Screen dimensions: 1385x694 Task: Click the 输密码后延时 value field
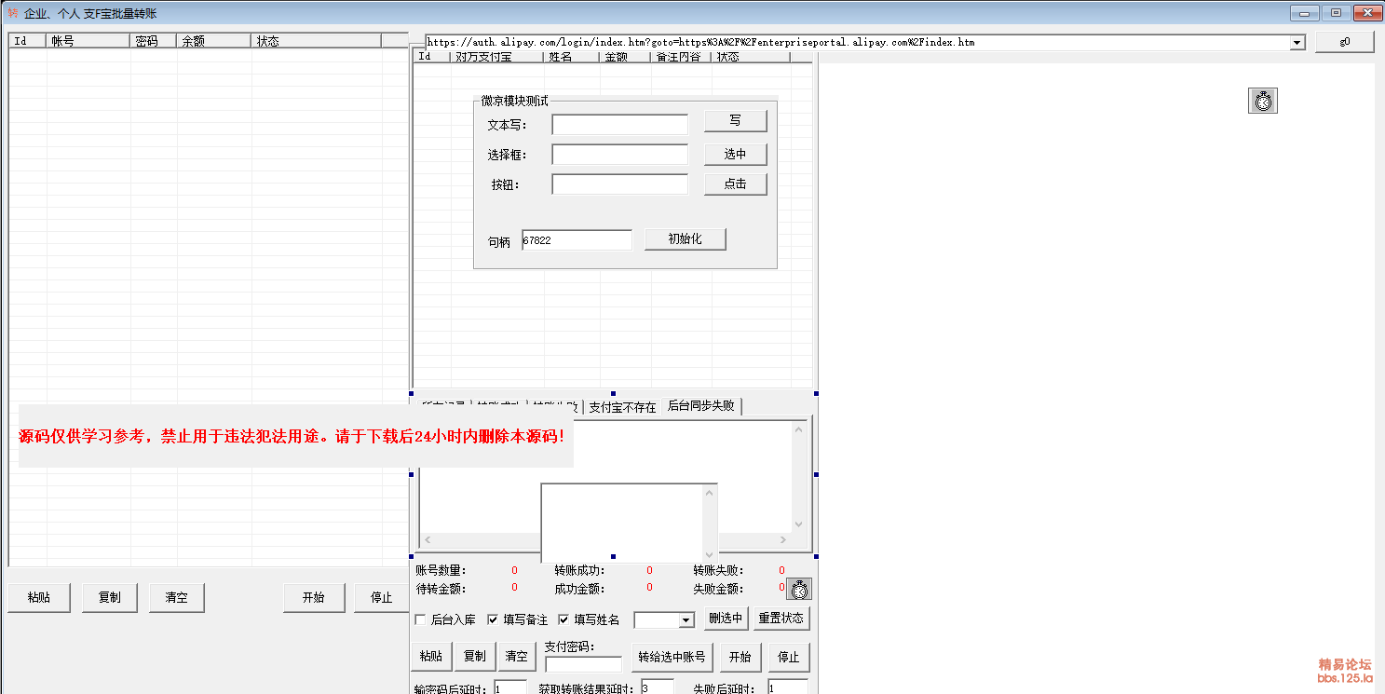(x=510, y=687)
